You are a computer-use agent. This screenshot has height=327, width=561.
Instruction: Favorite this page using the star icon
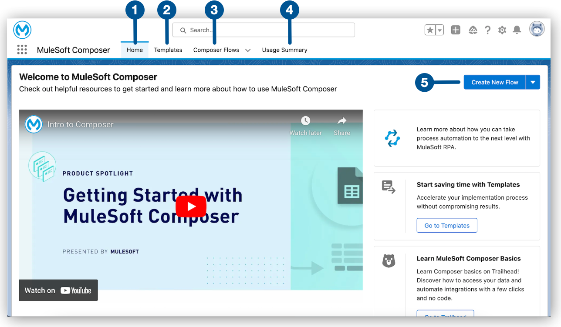point(429,30)
